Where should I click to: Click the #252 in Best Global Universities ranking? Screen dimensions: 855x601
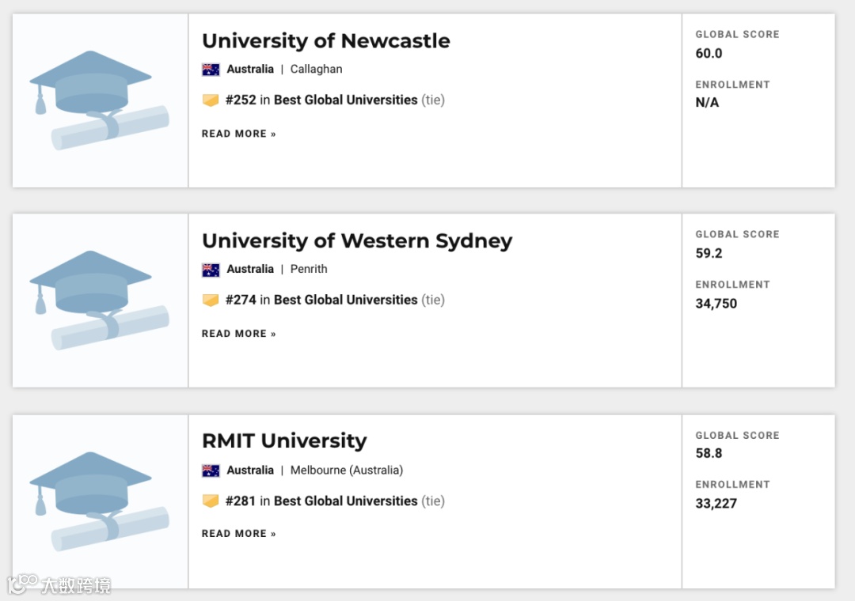point(321,100)
